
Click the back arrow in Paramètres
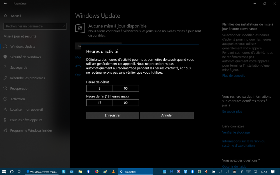tap(5, 3)
